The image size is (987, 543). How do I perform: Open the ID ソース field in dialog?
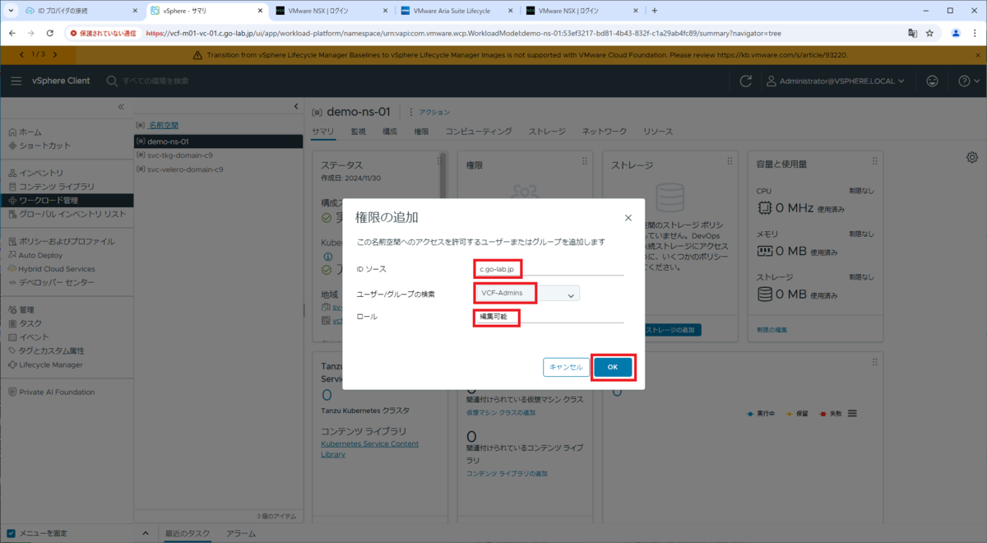pos(549,269)
